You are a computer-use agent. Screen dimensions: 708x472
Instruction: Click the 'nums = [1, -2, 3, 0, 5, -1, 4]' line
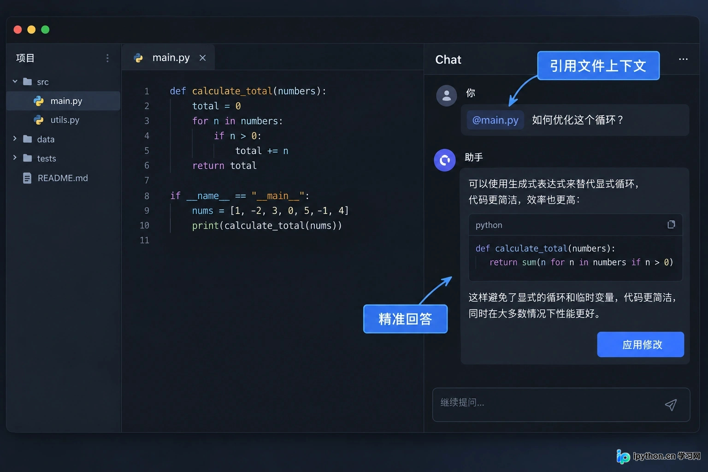(270, 211)
